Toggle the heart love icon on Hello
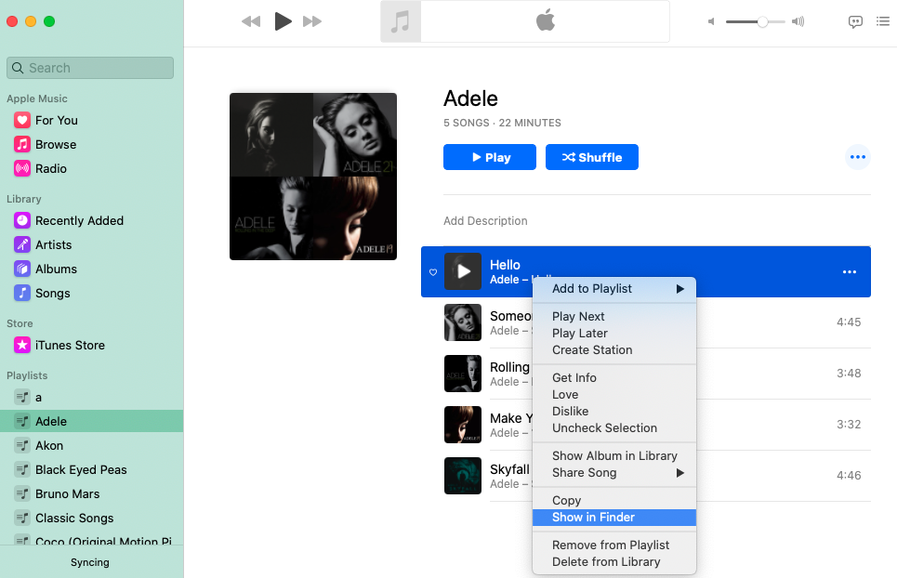 [432, 271]
